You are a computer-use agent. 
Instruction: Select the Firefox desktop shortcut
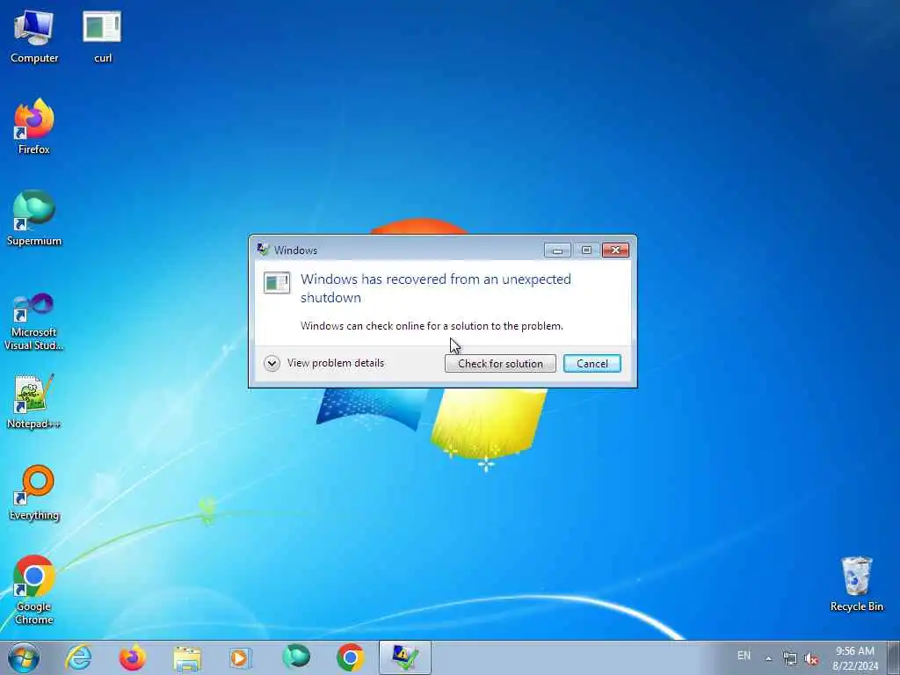[x=34, y=127]
